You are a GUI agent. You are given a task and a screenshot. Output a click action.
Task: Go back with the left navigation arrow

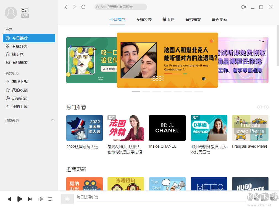click(66, 7)
